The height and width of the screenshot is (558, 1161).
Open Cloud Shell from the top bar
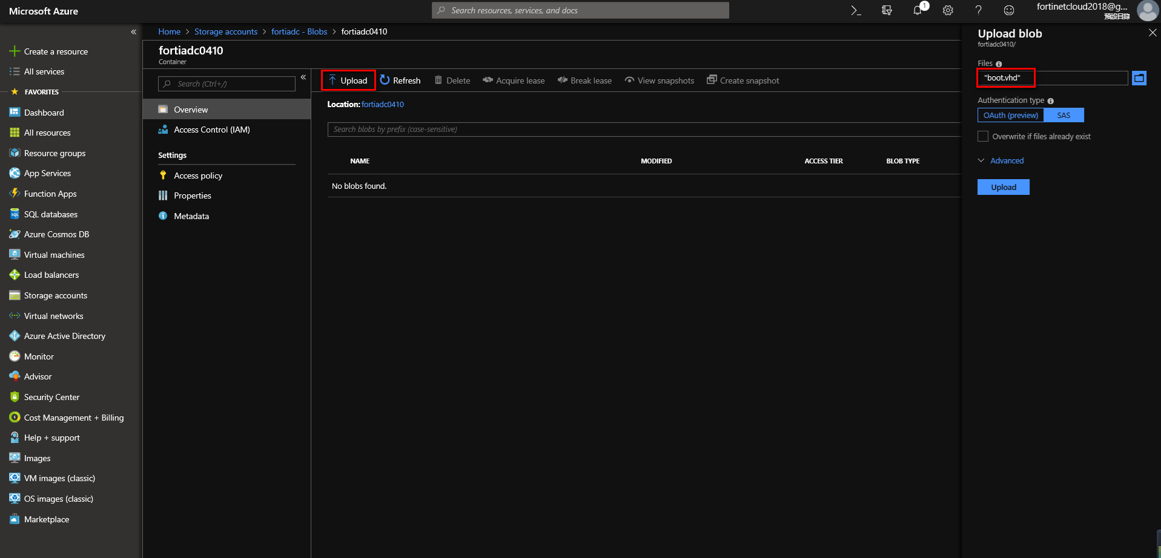pos(855,10)
